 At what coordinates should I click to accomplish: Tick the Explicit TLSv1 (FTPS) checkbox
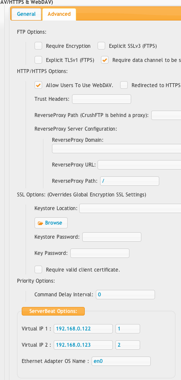[x=38, y=60]
